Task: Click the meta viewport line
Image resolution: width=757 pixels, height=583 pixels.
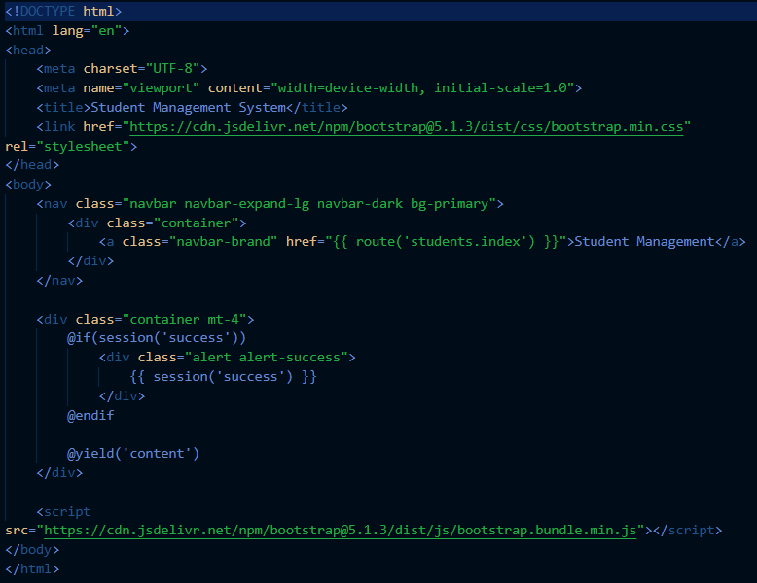Action: point(309,88)
